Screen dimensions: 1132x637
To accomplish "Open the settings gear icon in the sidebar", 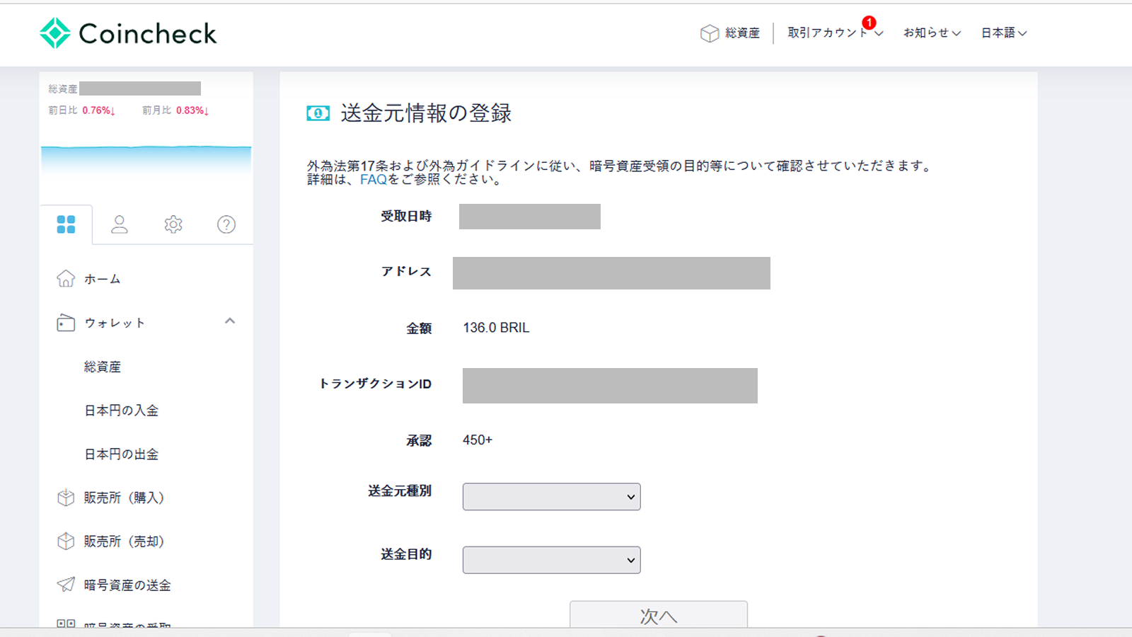I will coord(173,224).
